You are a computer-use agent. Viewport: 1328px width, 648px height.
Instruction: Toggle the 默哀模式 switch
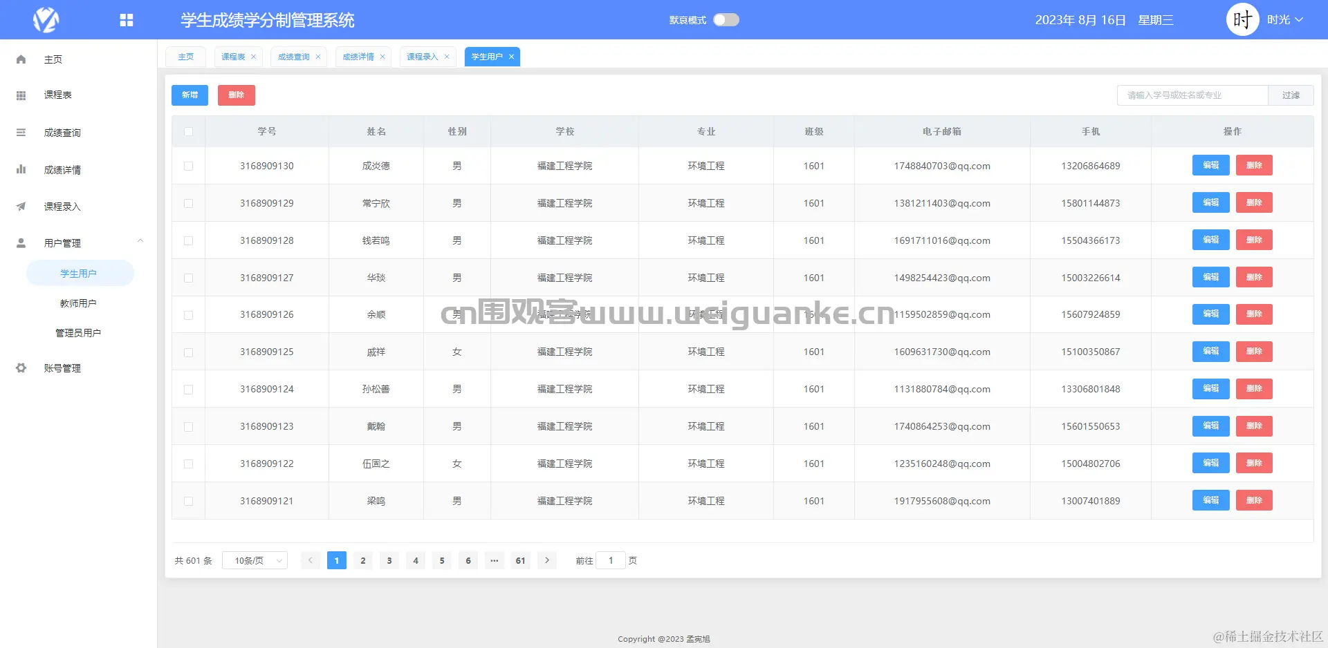coord(726,20)
